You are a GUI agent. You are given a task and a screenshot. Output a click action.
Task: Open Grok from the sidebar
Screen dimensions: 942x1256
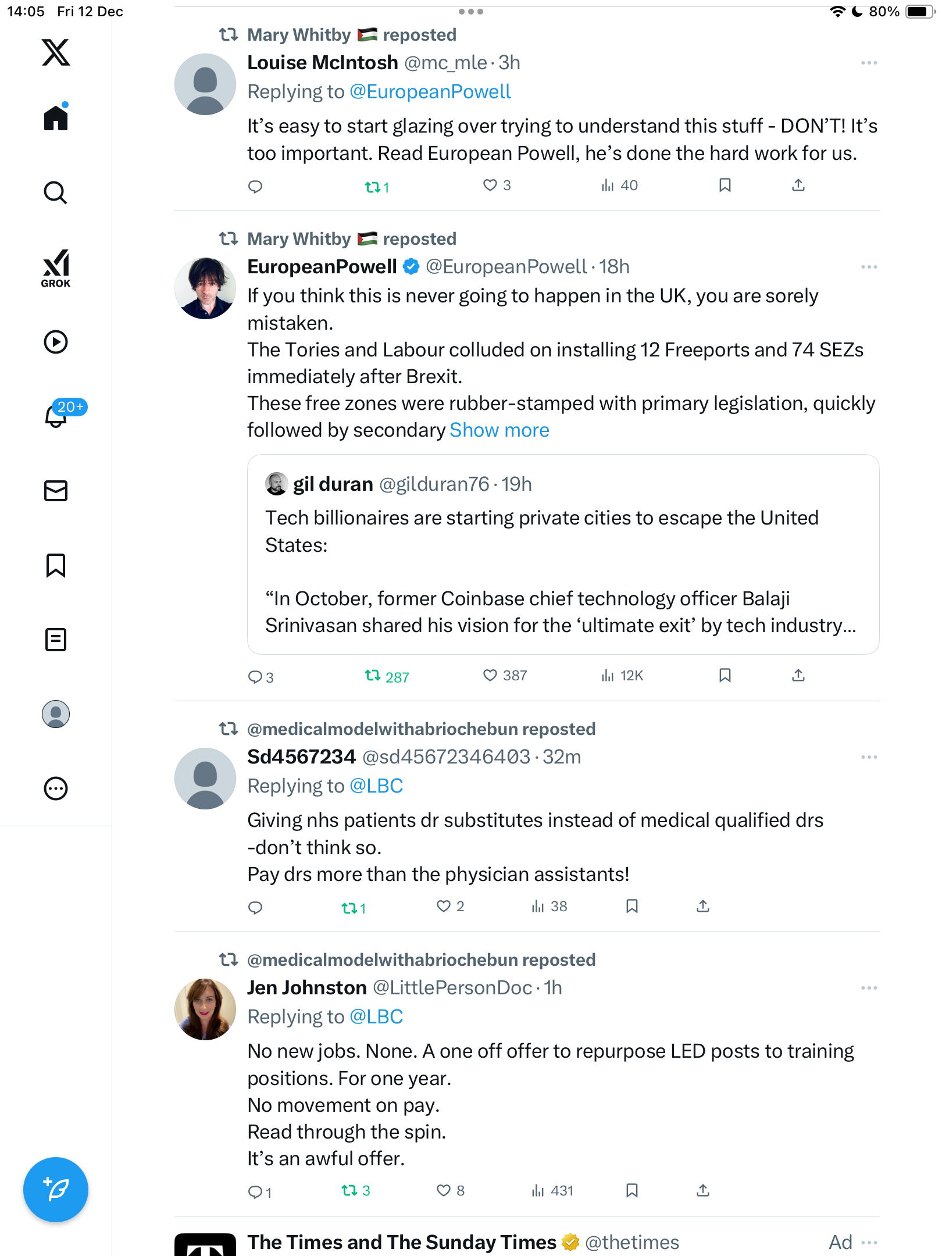[56, 268]
